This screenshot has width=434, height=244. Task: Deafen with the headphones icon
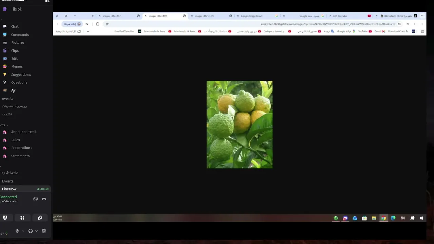(31, 231)
